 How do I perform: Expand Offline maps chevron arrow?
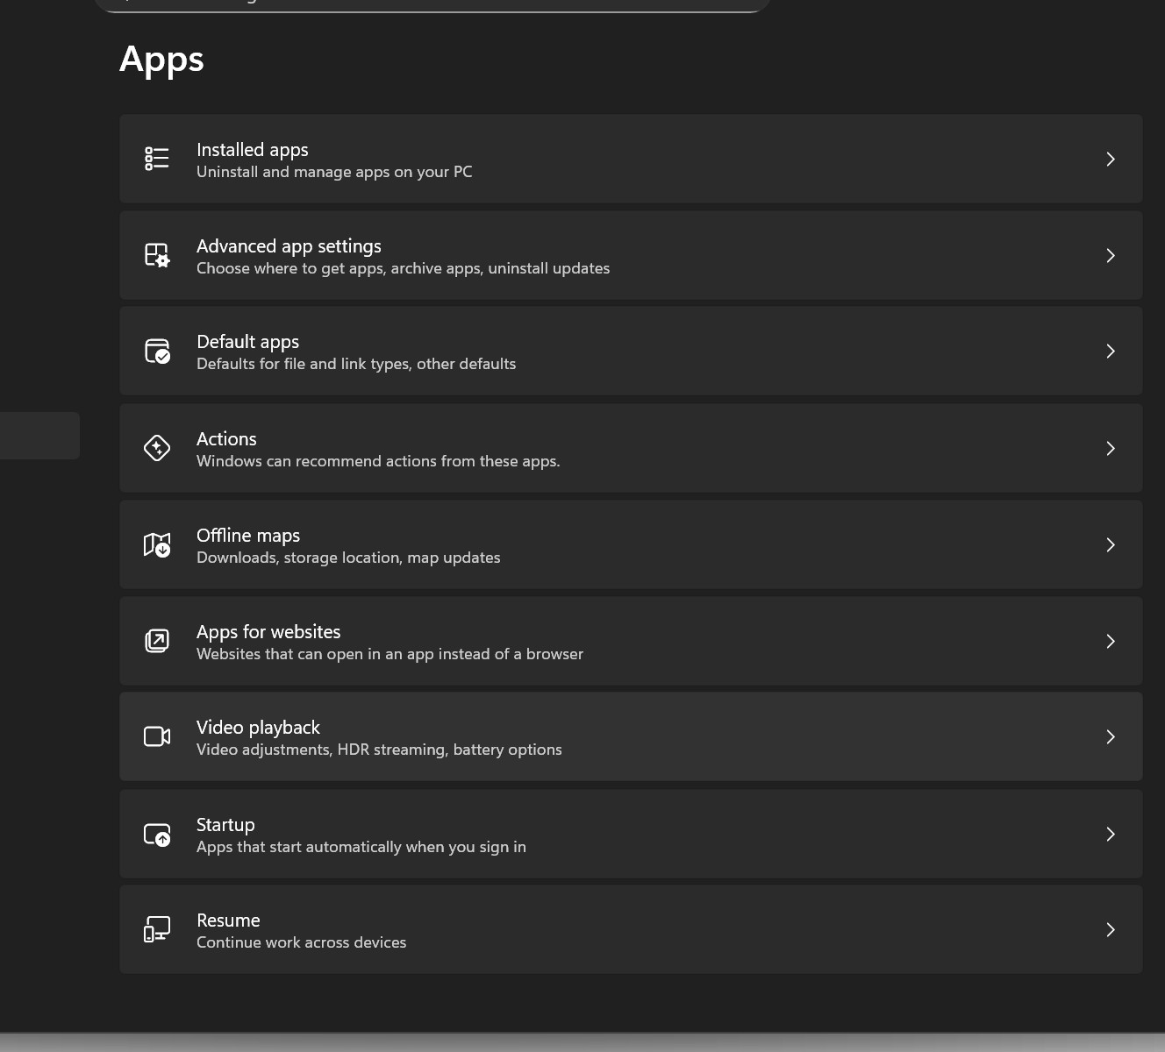(1111, 544)
